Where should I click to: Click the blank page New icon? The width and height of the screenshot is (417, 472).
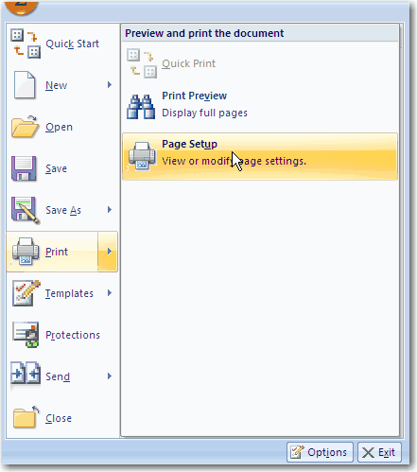coord(25,85)
